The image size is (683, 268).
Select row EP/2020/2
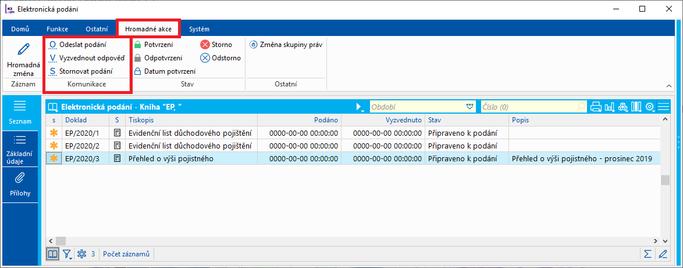(x=353, y=146)
